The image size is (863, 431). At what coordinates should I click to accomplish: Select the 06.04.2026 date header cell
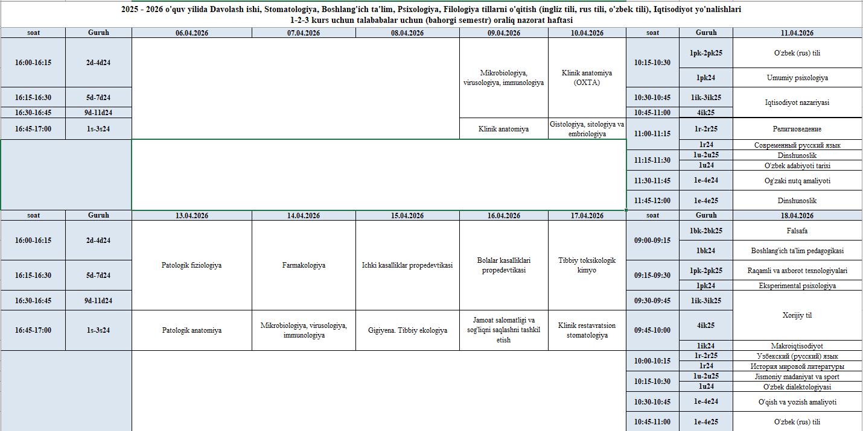pos(191,33)
